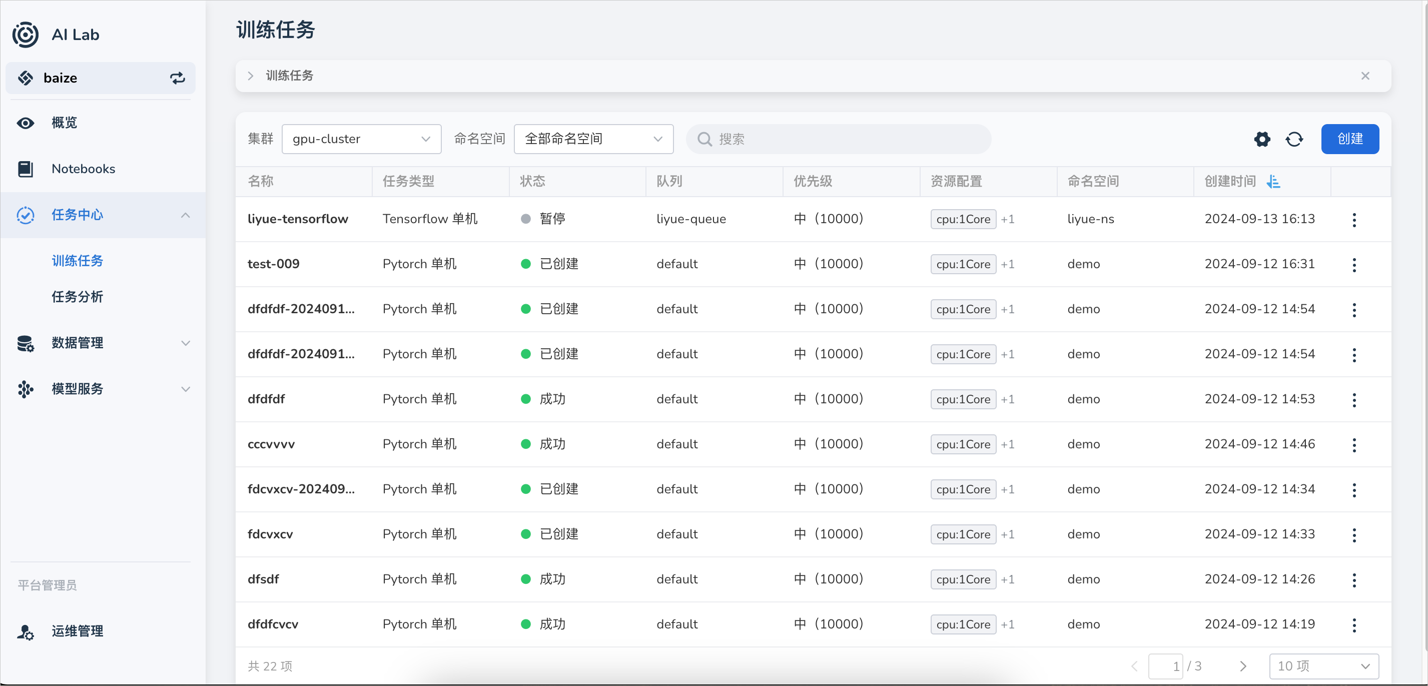Open Notebooks menu item
The image size is (1428, 686).
tap(103, 169)
